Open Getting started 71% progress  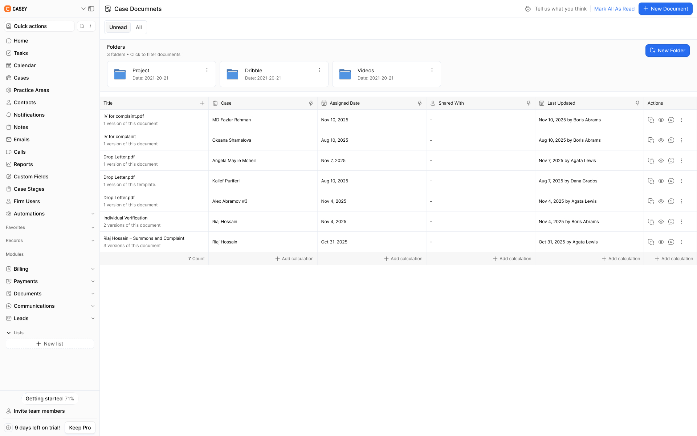[50, 399]
